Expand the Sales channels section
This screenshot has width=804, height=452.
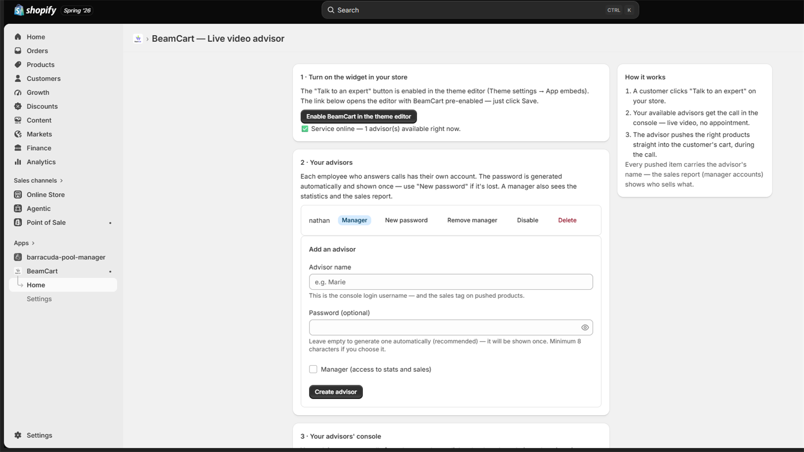click(x=38, y=180)
